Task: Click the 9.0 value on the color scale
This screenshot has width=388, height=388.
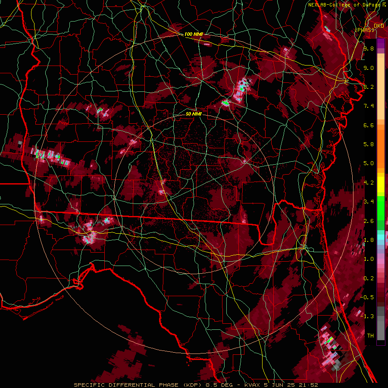Action: 369,68
